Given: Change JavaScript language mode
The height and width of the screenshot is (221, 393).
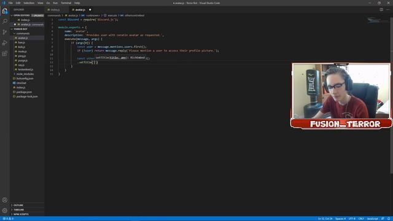Looking at the screenshot, I should pyautogui.click(x=372, y=219).
